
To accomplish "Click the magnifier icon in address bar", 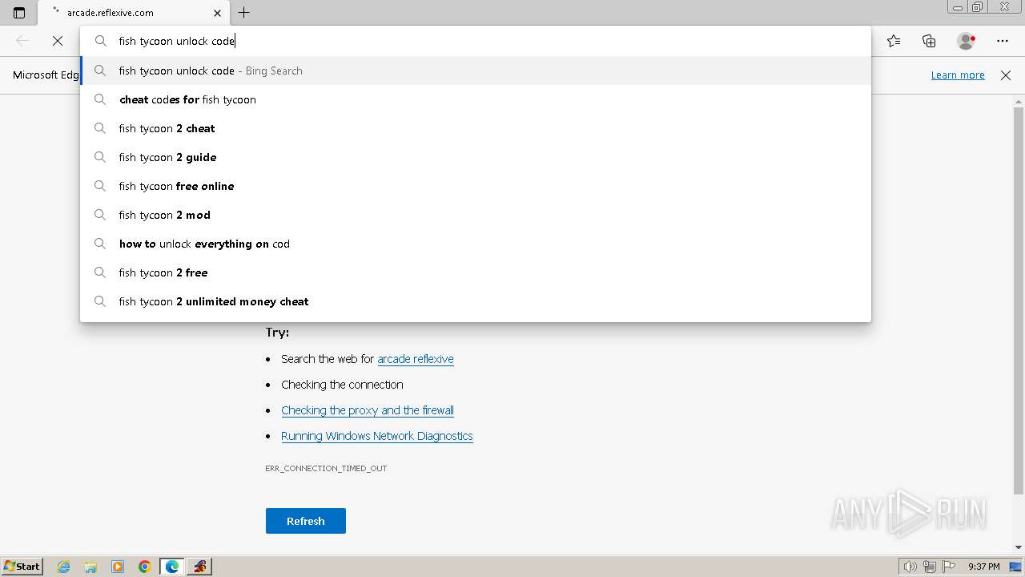I will coord(100,41).
